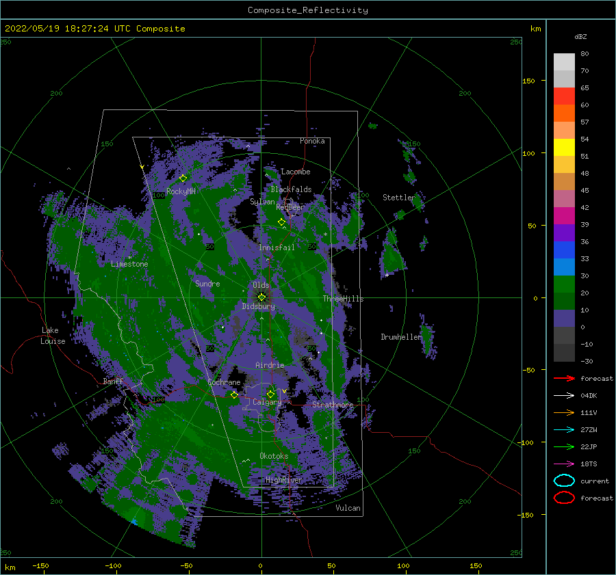Viewport: 616px width, 575px height.
Task: Click the orange 111V arrow icon
Action: [564, 412]
